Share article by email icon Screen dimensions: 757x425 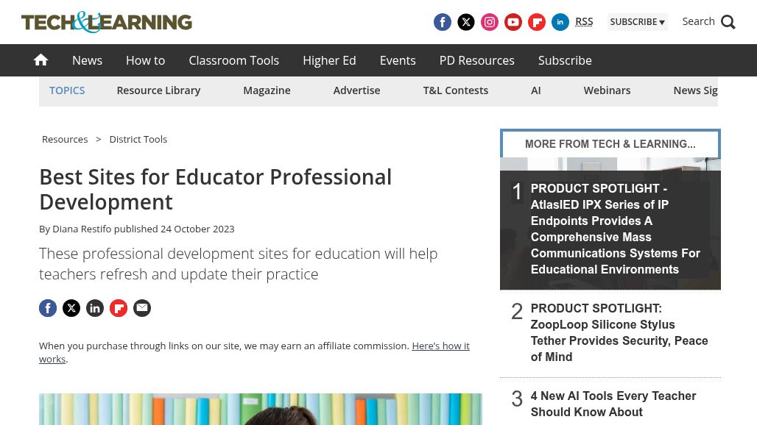142,308
